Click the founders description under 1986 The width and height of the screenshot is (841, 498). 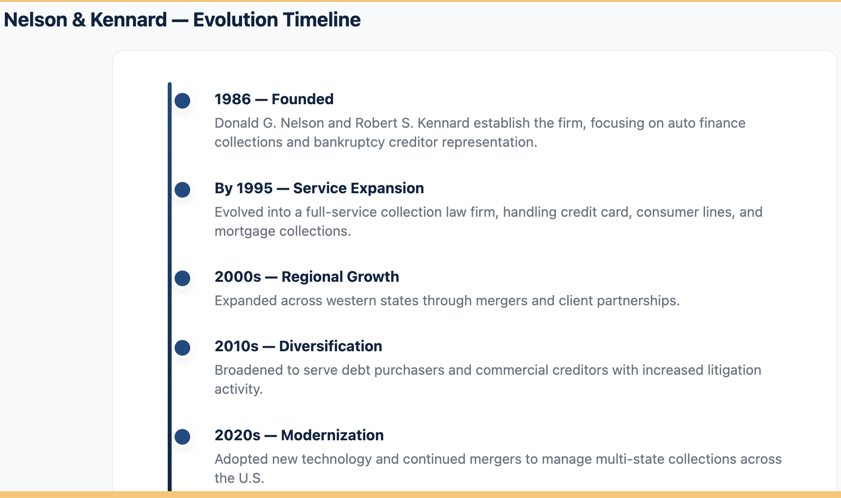(480, 133)
